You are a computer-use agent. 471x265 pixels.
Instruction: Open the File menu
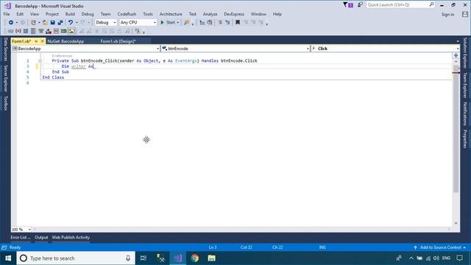click(x=7, y=14)
